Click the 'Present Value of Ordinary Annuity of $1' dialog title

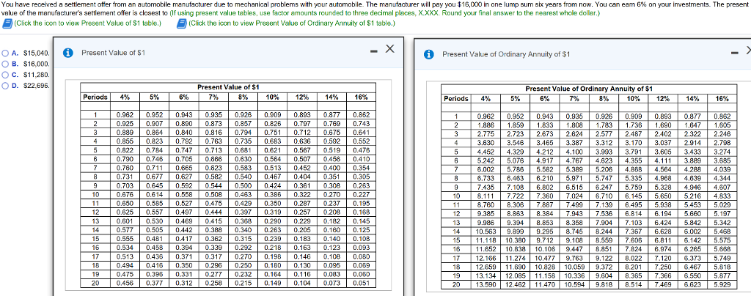point(506,54)
